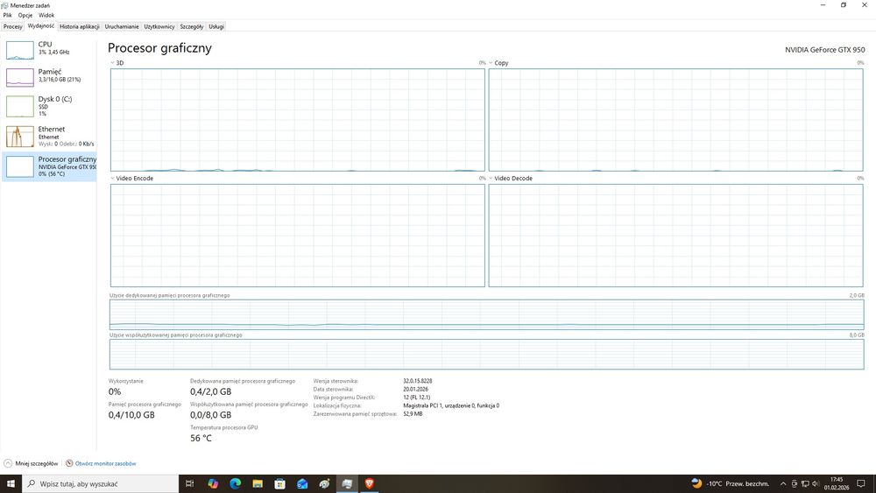876x493 pixels.
Task: Open the Widok menu
Action: [46, 15]
